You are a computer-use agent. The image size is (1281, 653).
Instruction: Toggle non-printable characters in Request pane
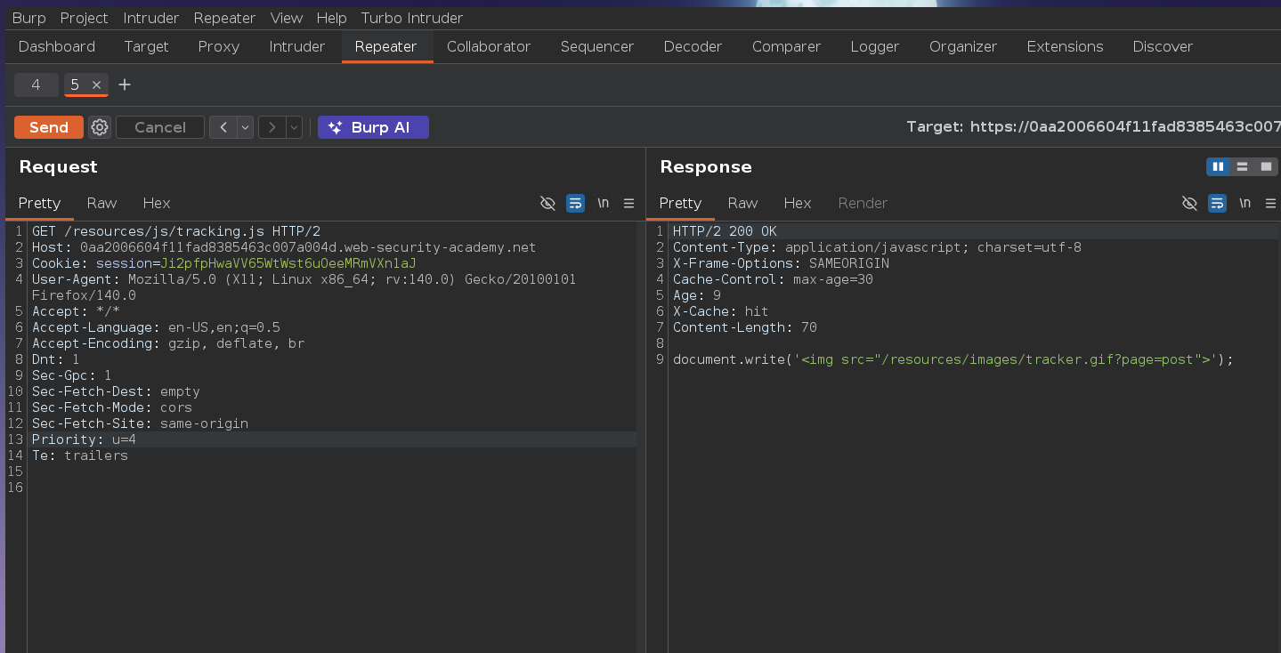(x=548, y=203)
